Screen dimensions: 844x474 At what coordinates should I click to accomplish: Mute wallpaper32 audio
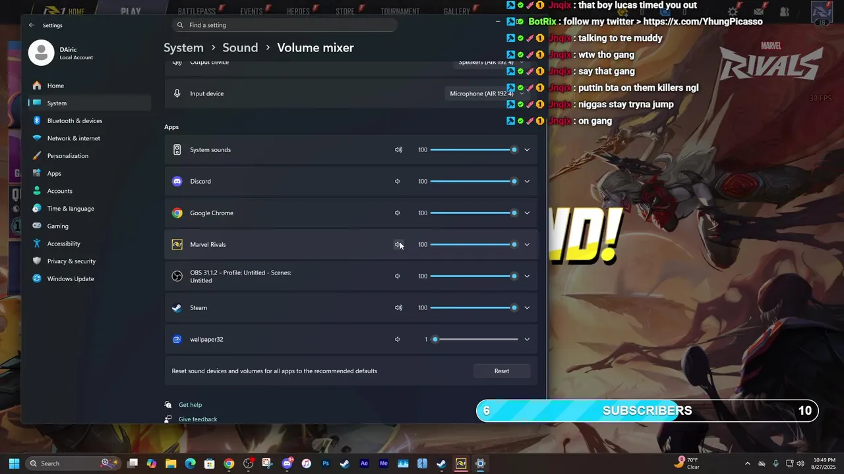tap(398, 339)
